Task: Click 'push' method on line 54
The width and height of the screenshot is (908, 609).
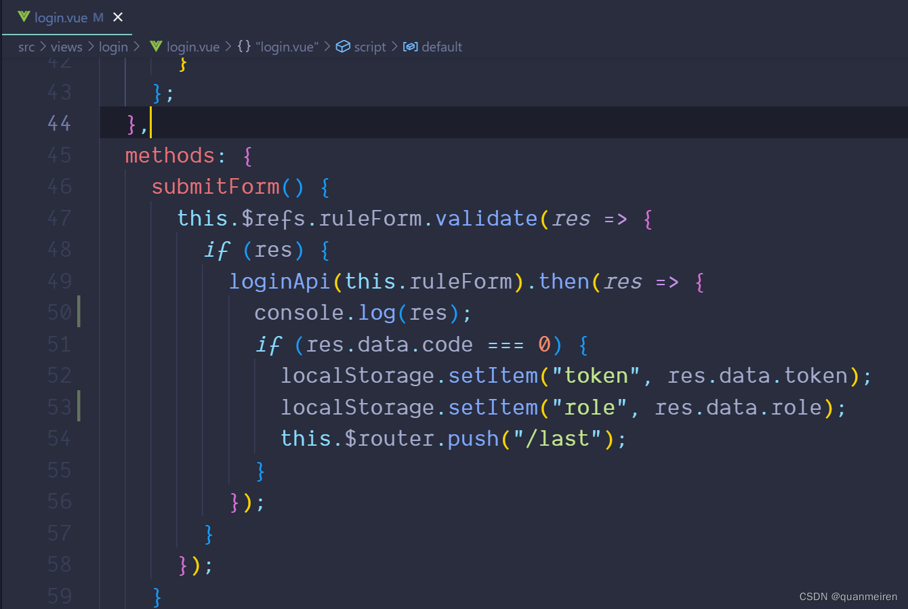Action: coord(473,438)
